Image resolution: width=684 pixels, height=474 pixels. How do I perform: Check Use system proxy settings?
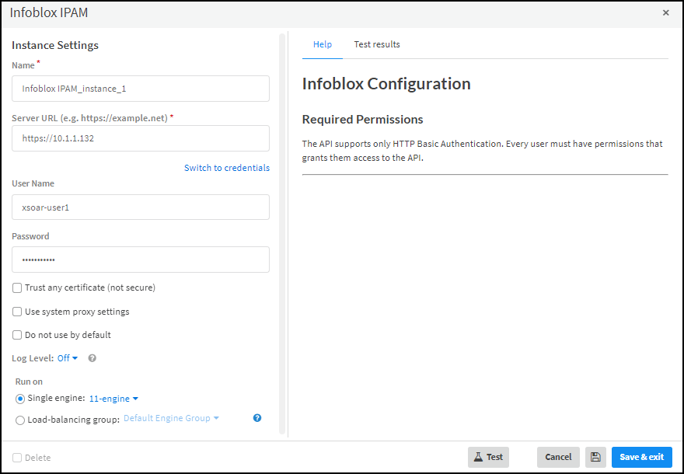pyautogui.click(x=18, y=312)
